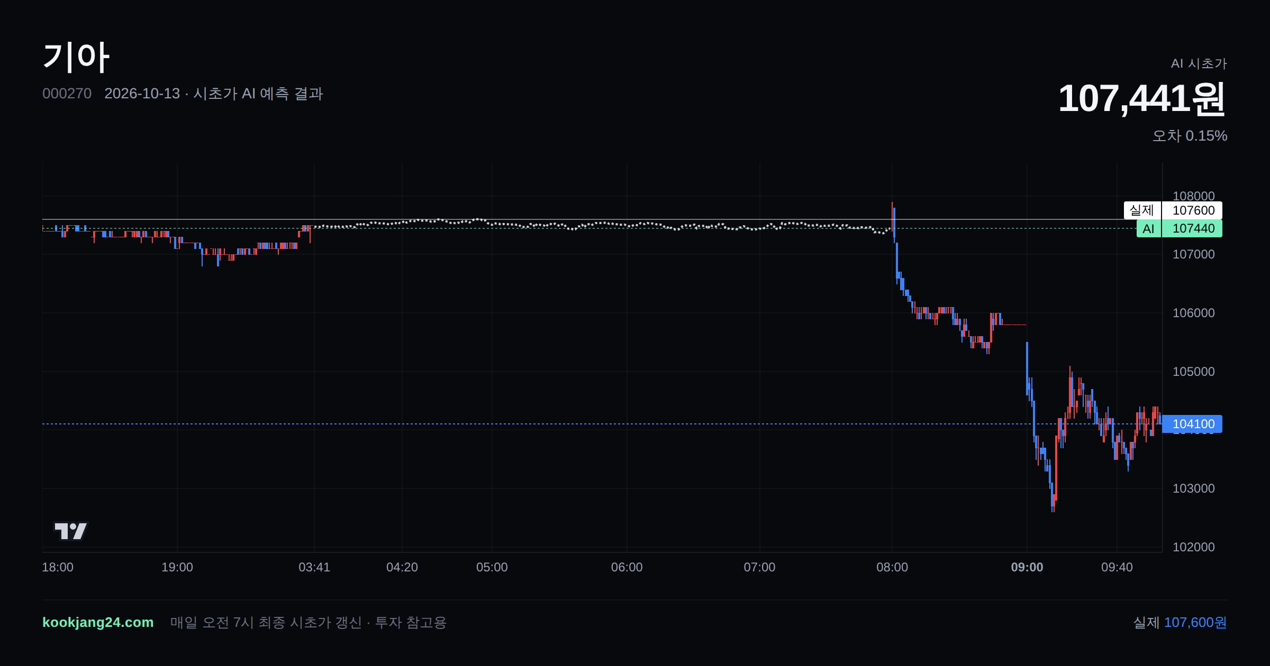Click the TradingView logo icon
Viewport: 1270px width, 666px height.
point(71,531)
